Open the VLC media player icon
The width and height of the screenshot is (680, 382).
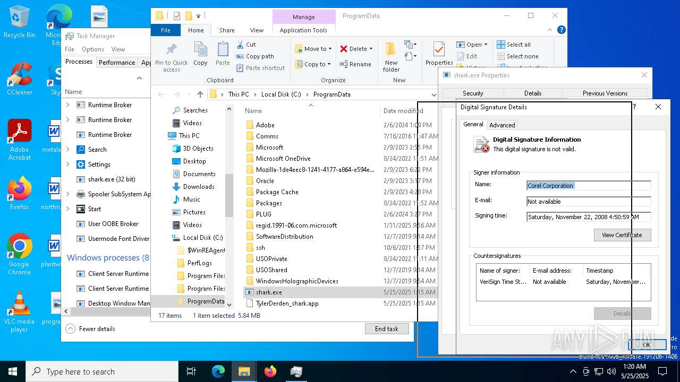tap(19, 312)
